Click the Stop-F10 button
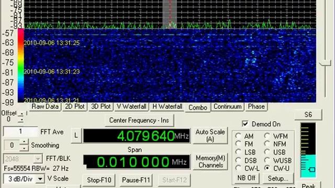Viewport: 335px width, 188px height. point(99,180)
